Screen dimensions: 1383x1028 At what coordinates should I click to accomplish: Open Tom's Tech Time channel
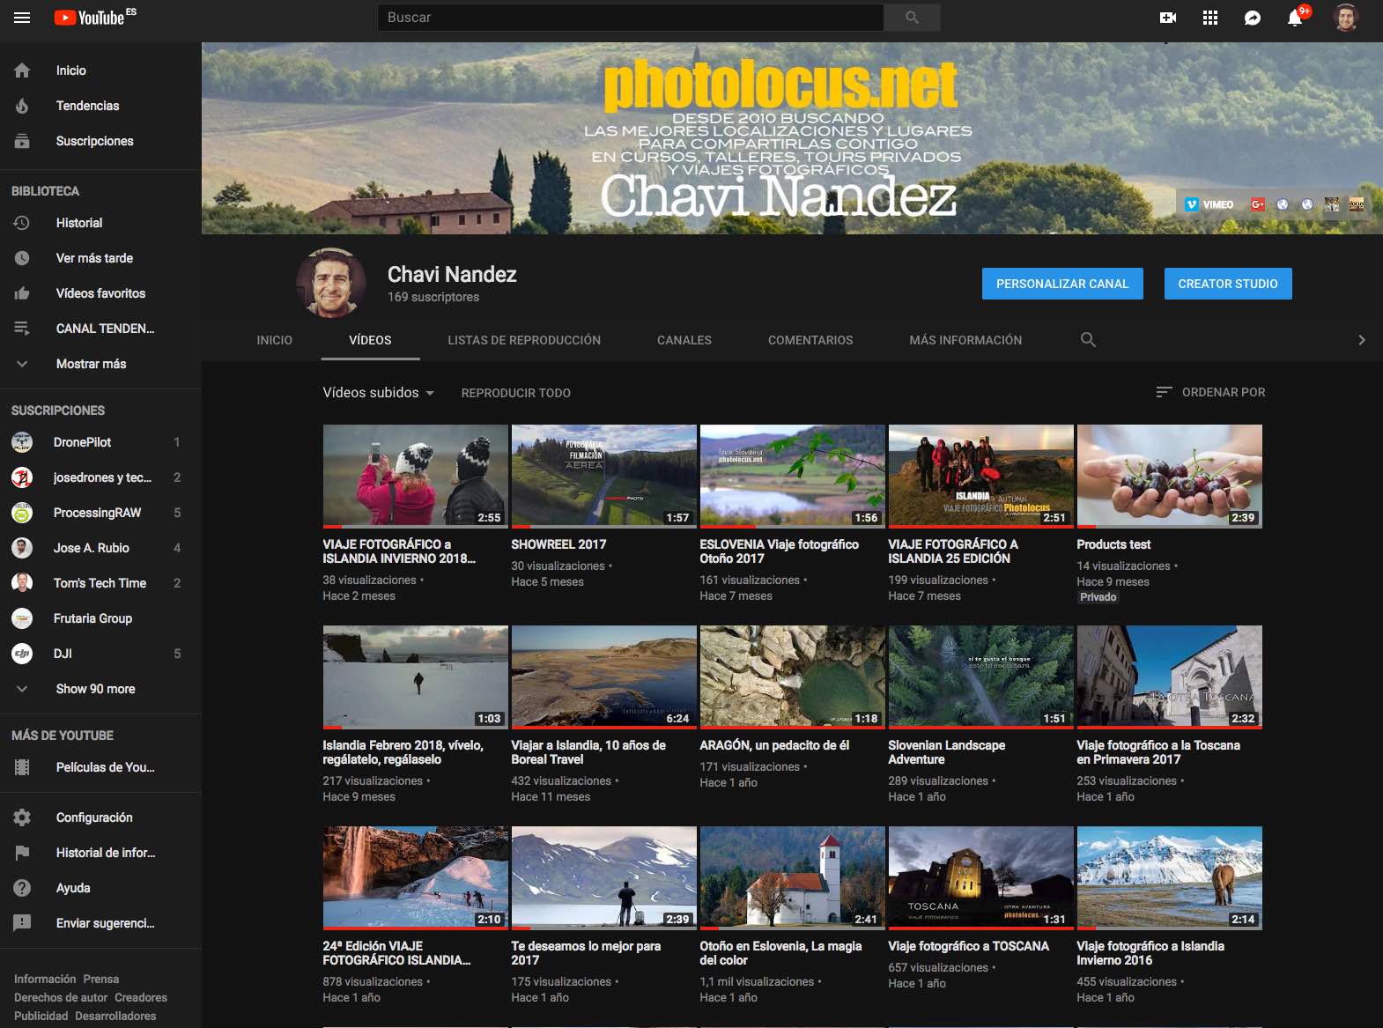point(100,583)
